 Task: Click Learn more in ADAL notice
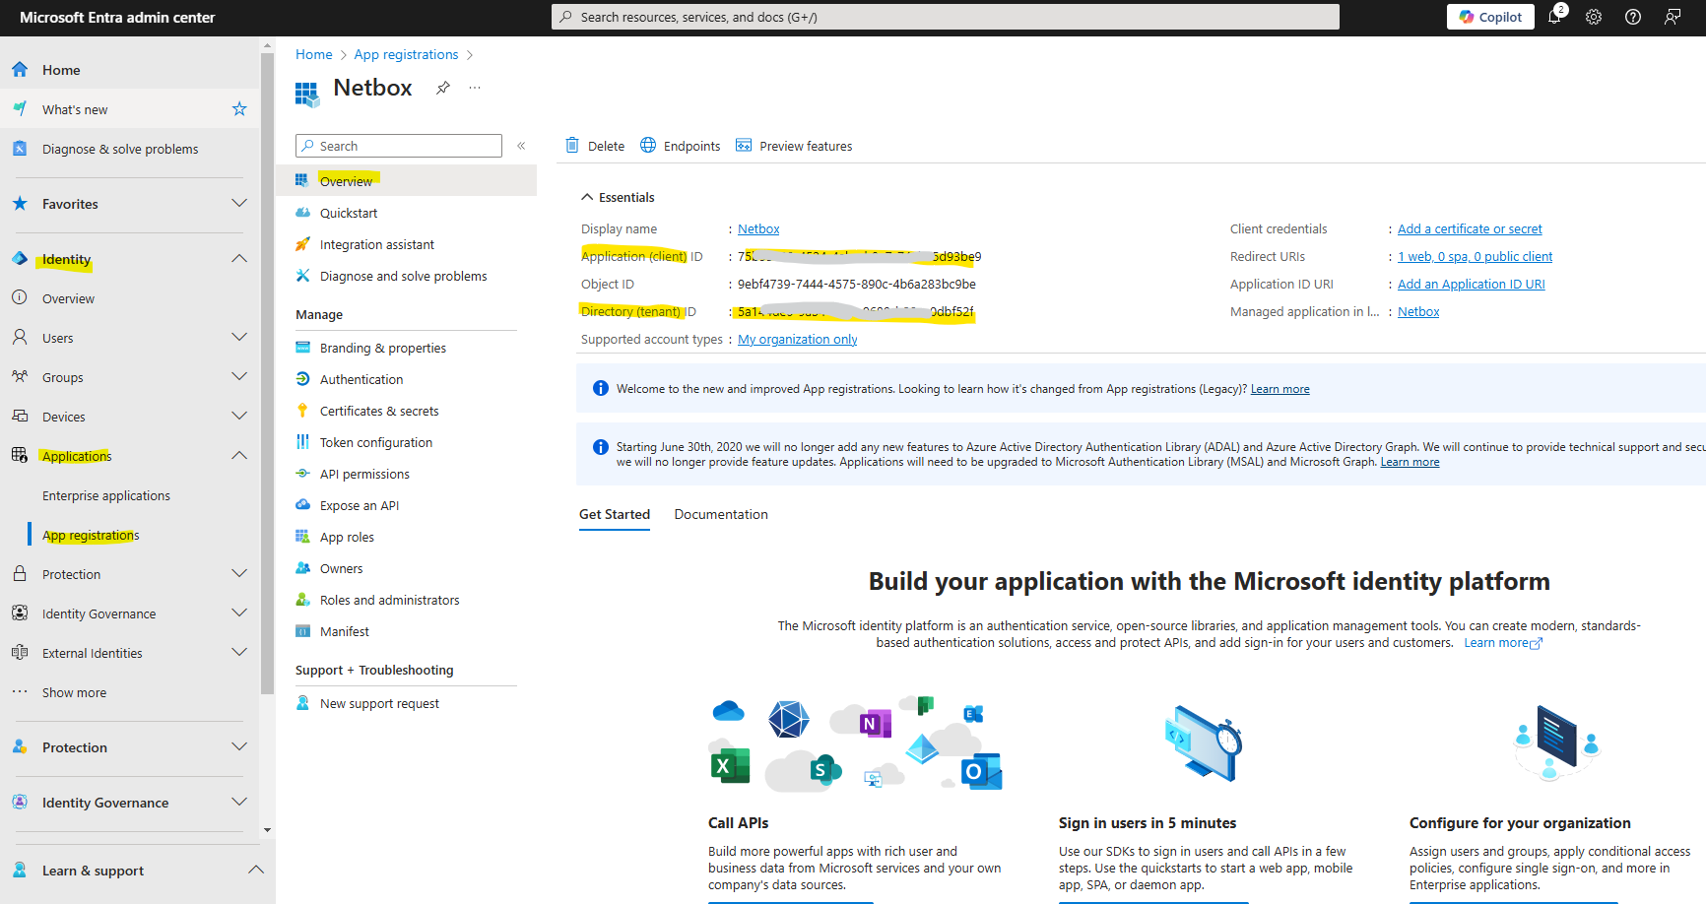point(1410,462)
